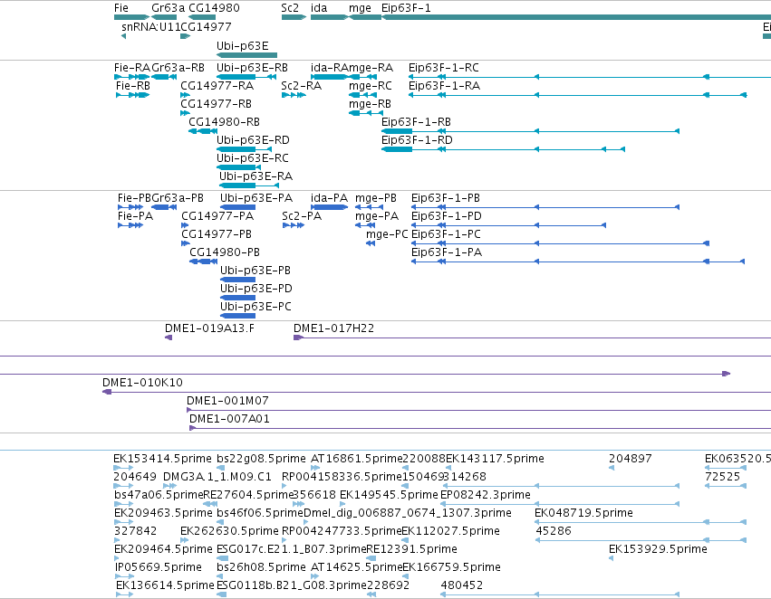771x599 pixels.
Task: Click transcript Ubi-p63E-RC label
Action: (x=253, y=158)
